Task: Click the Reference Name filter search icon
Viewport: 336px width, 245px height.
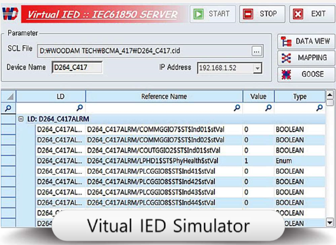Action: tap(237, 108)
